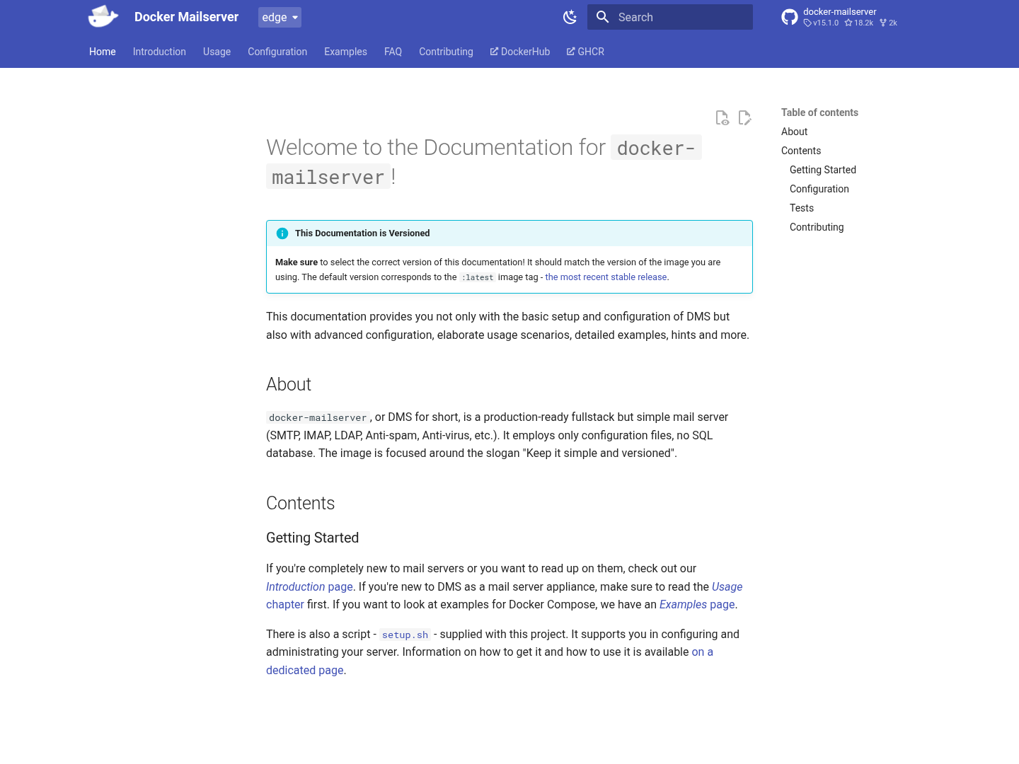The height and width of the screenshot is (764, 1019).
Task: Click the 2k forks count
Action: (889, 23)
